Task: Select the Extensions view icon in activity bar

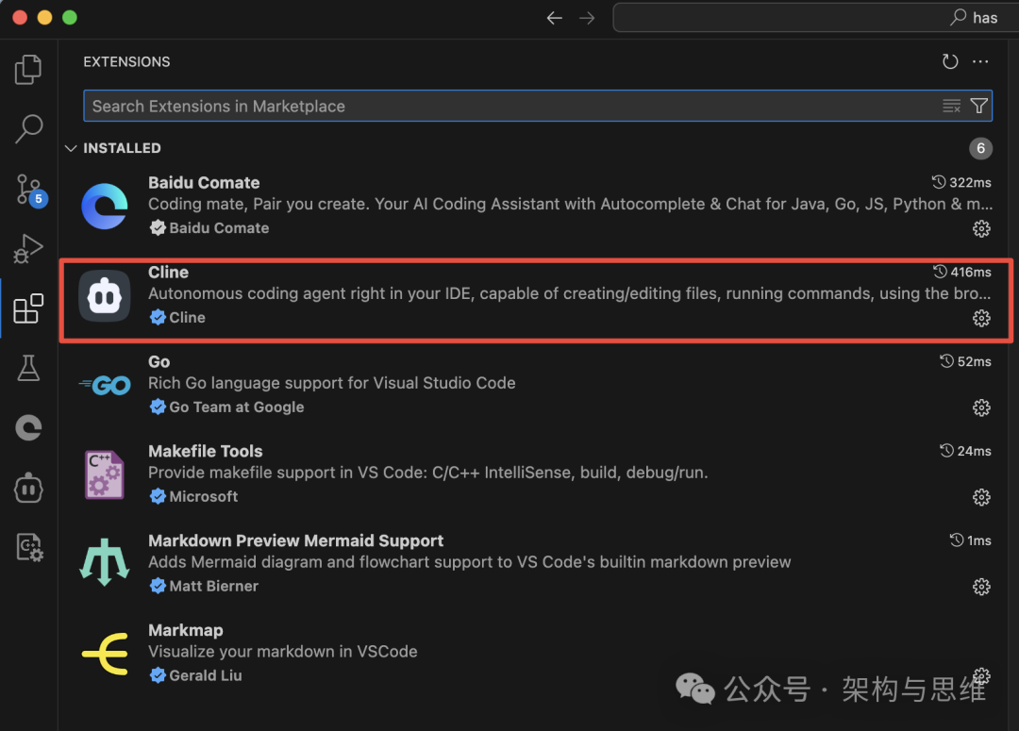Action: tap(28, 308)
